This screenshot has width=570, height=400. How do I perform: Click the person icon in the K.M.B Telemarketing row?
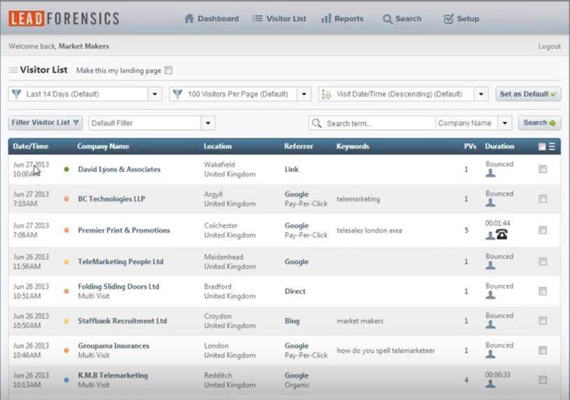coord(490,384)
